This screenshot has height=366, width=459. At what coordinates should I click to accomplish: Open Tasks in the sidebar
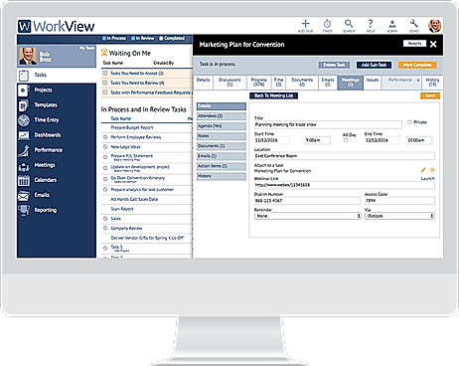(57, 76)
